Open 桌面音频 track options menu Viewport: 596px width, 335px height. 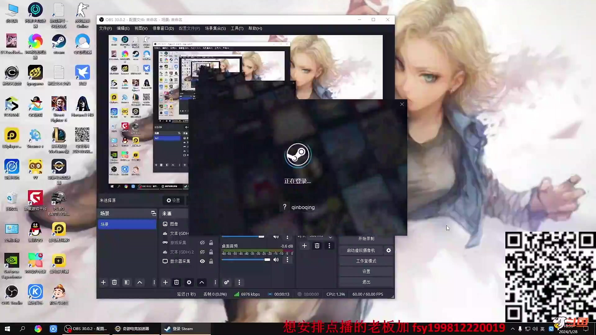click(287, 260)
